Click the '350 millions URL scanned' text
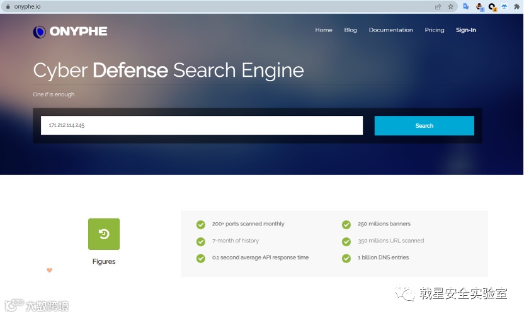524x316 pixels. (390, 240)
